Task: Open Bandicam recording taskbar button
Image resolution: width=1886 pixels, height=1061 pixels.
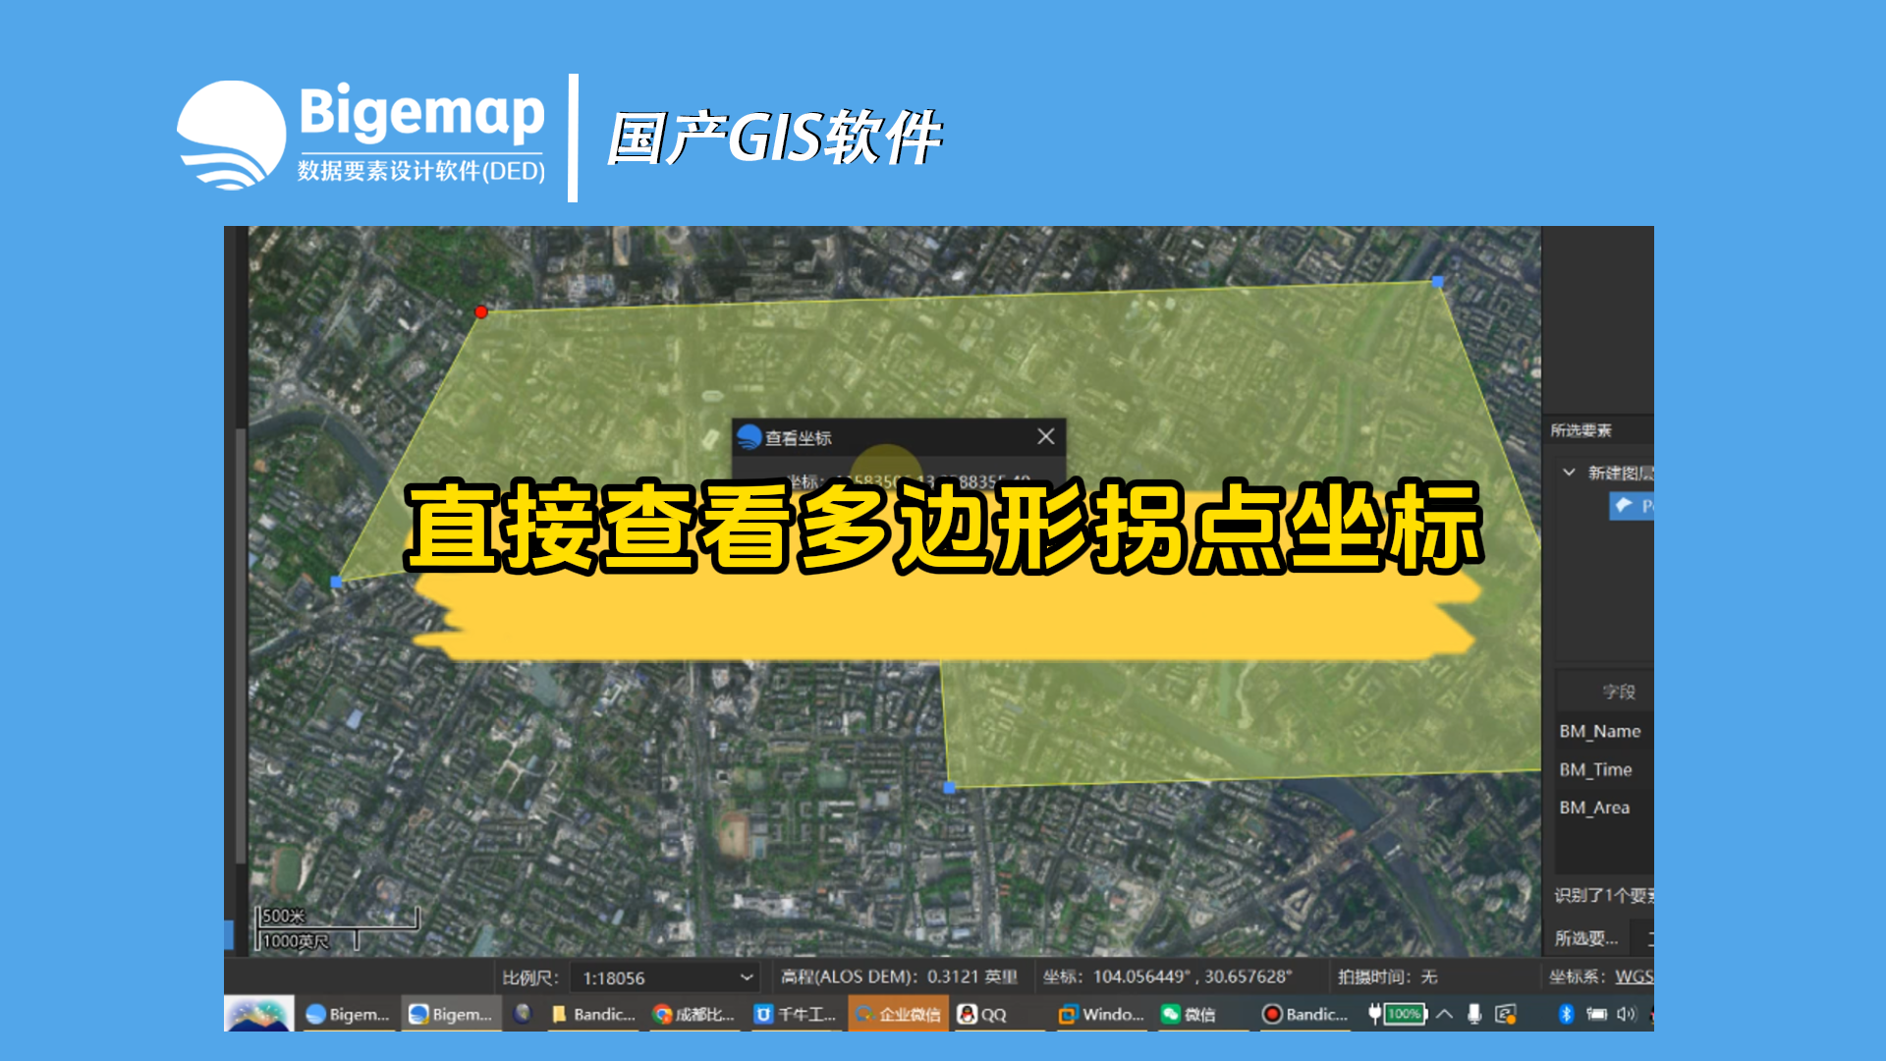Action: pos(1306,1014)
